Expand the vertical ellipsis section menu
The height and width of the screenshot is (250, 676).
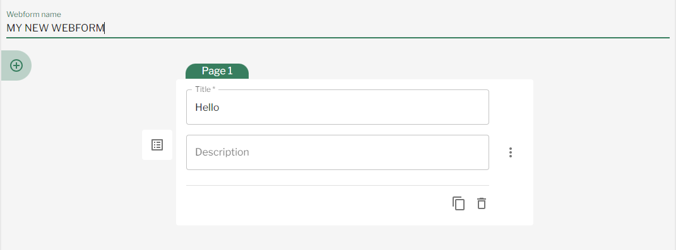point(511,152)
